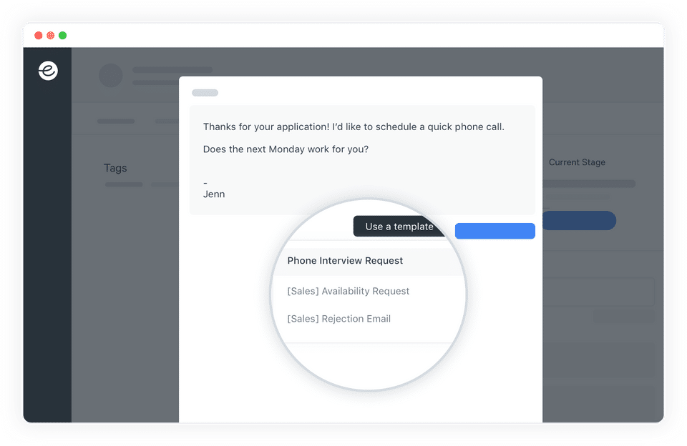Click inside the message text area
This screenshot has width=687, height=446.
(x=362, y=160)
